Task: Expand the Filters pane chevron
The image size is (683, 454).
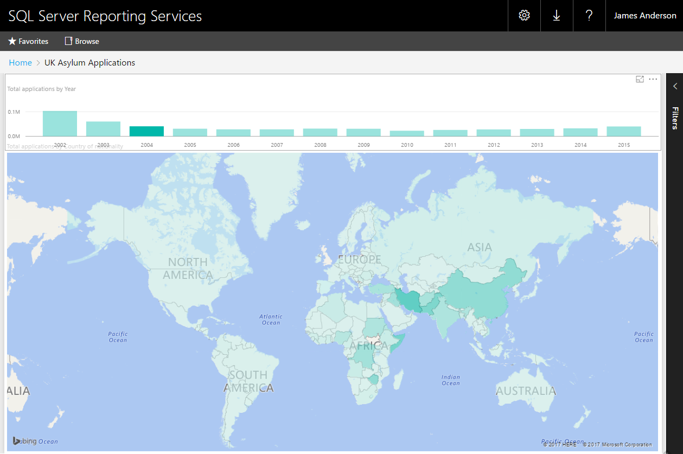Action: [x=675, y=86]
